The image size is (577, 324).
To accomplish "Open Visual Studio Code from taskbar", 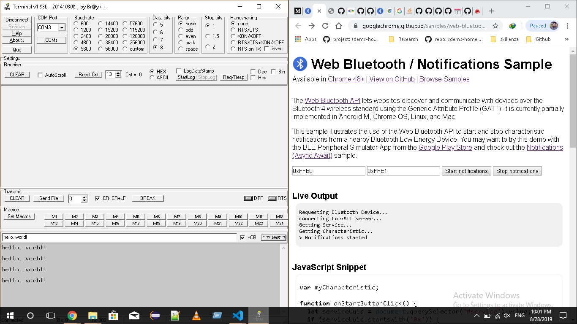I will tap(237, 316).
